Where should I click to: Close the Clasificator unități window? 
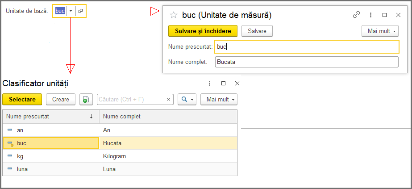[x=237, y=83]
